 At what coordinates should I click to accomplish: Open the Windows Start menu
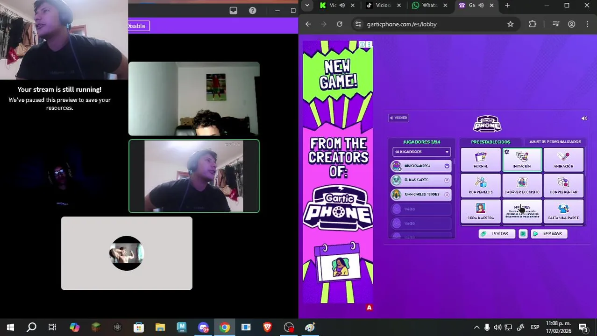(x=10, y=327)
